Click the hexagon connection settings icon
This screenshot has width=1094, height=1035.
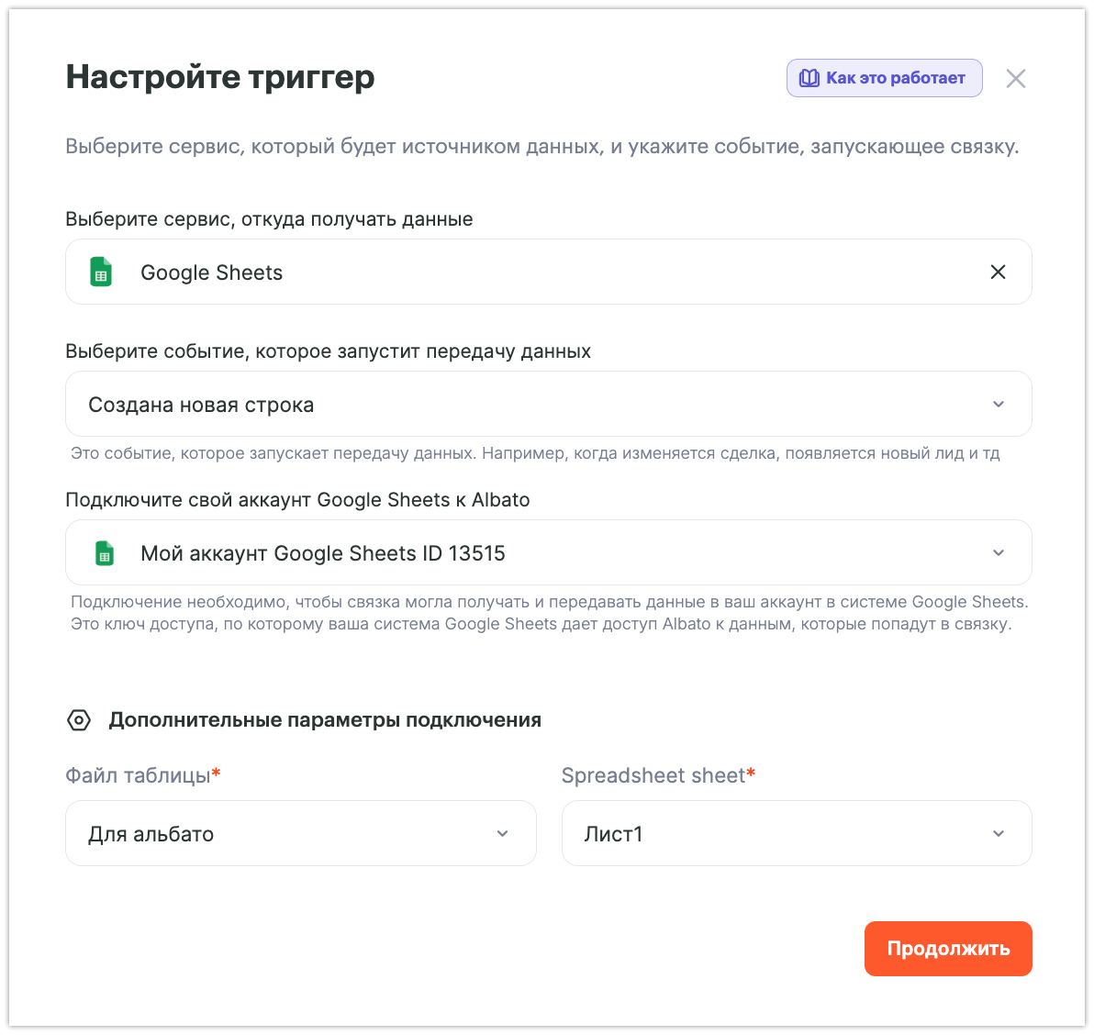[79, 720]
